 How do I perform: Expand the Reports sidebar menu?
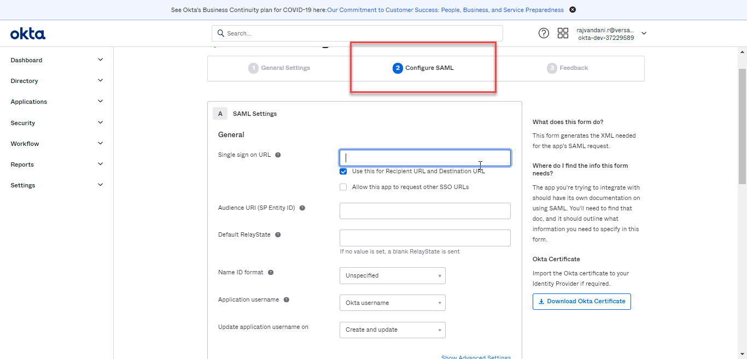[x=57, y=164]
